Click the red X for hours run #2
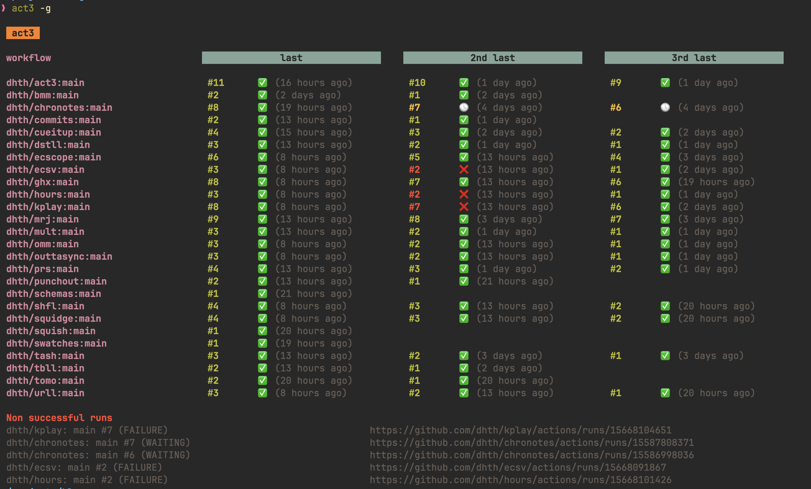The width and height of the screenshot is (811, 489). click(x=464, y=194)
